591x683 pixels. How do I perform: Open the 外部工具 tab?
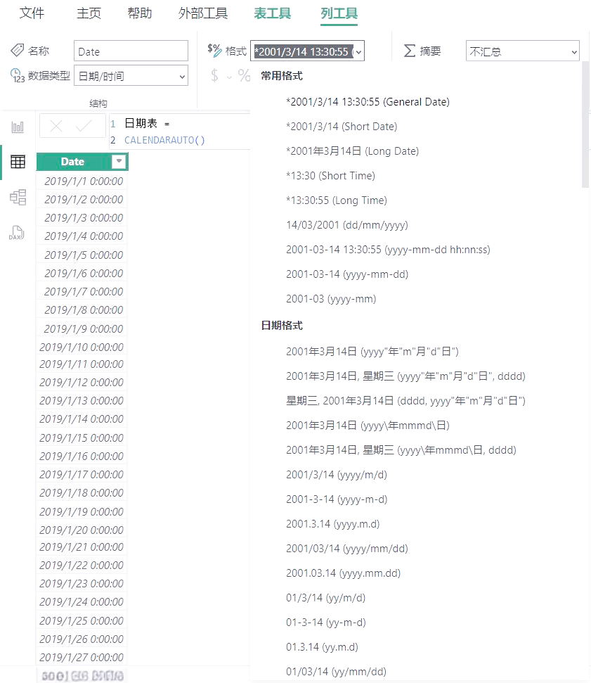tap(203, 13)
